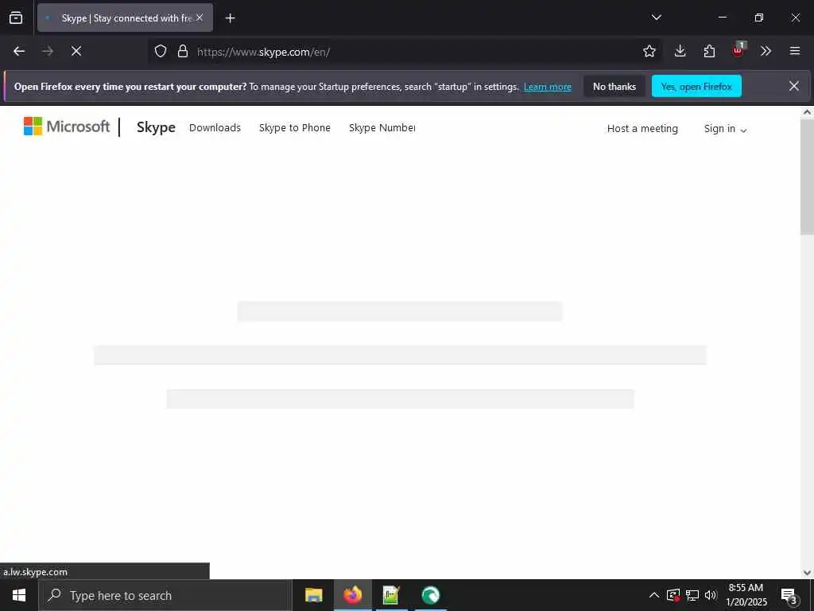The image size is (814, 611).
Task: Select Firefox icon in taskbar
Action: 352,595
